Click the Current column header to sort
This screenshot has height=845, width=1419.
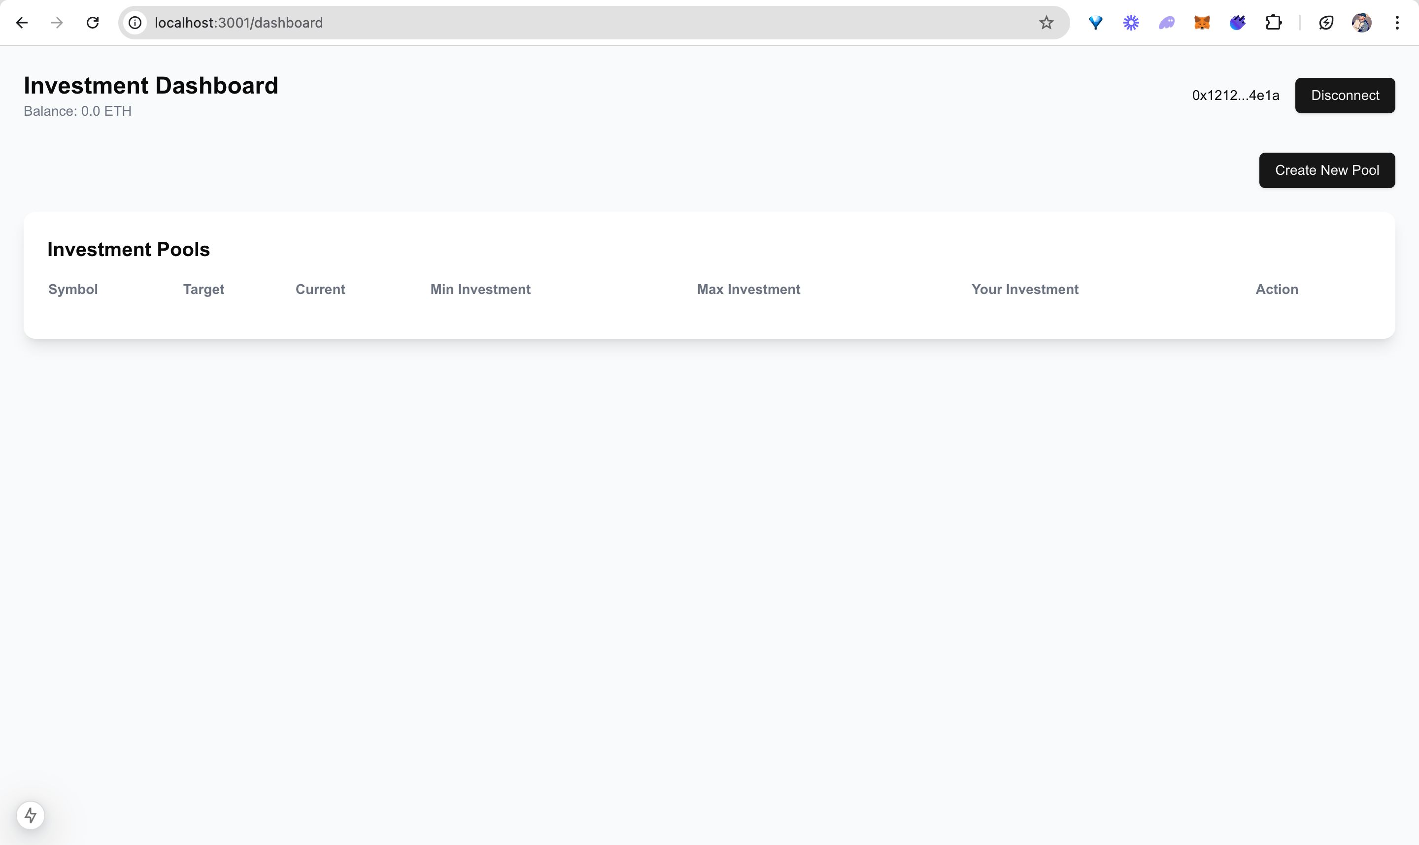click(320, 289)
